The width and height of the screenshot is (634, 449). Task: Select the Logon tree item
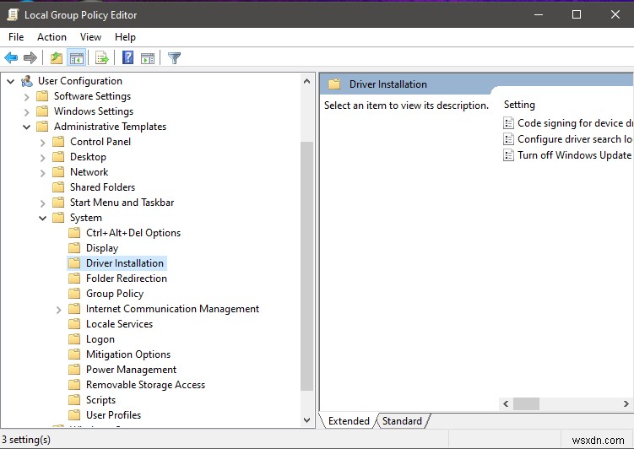pyautogui.click(x=92, y=339)
